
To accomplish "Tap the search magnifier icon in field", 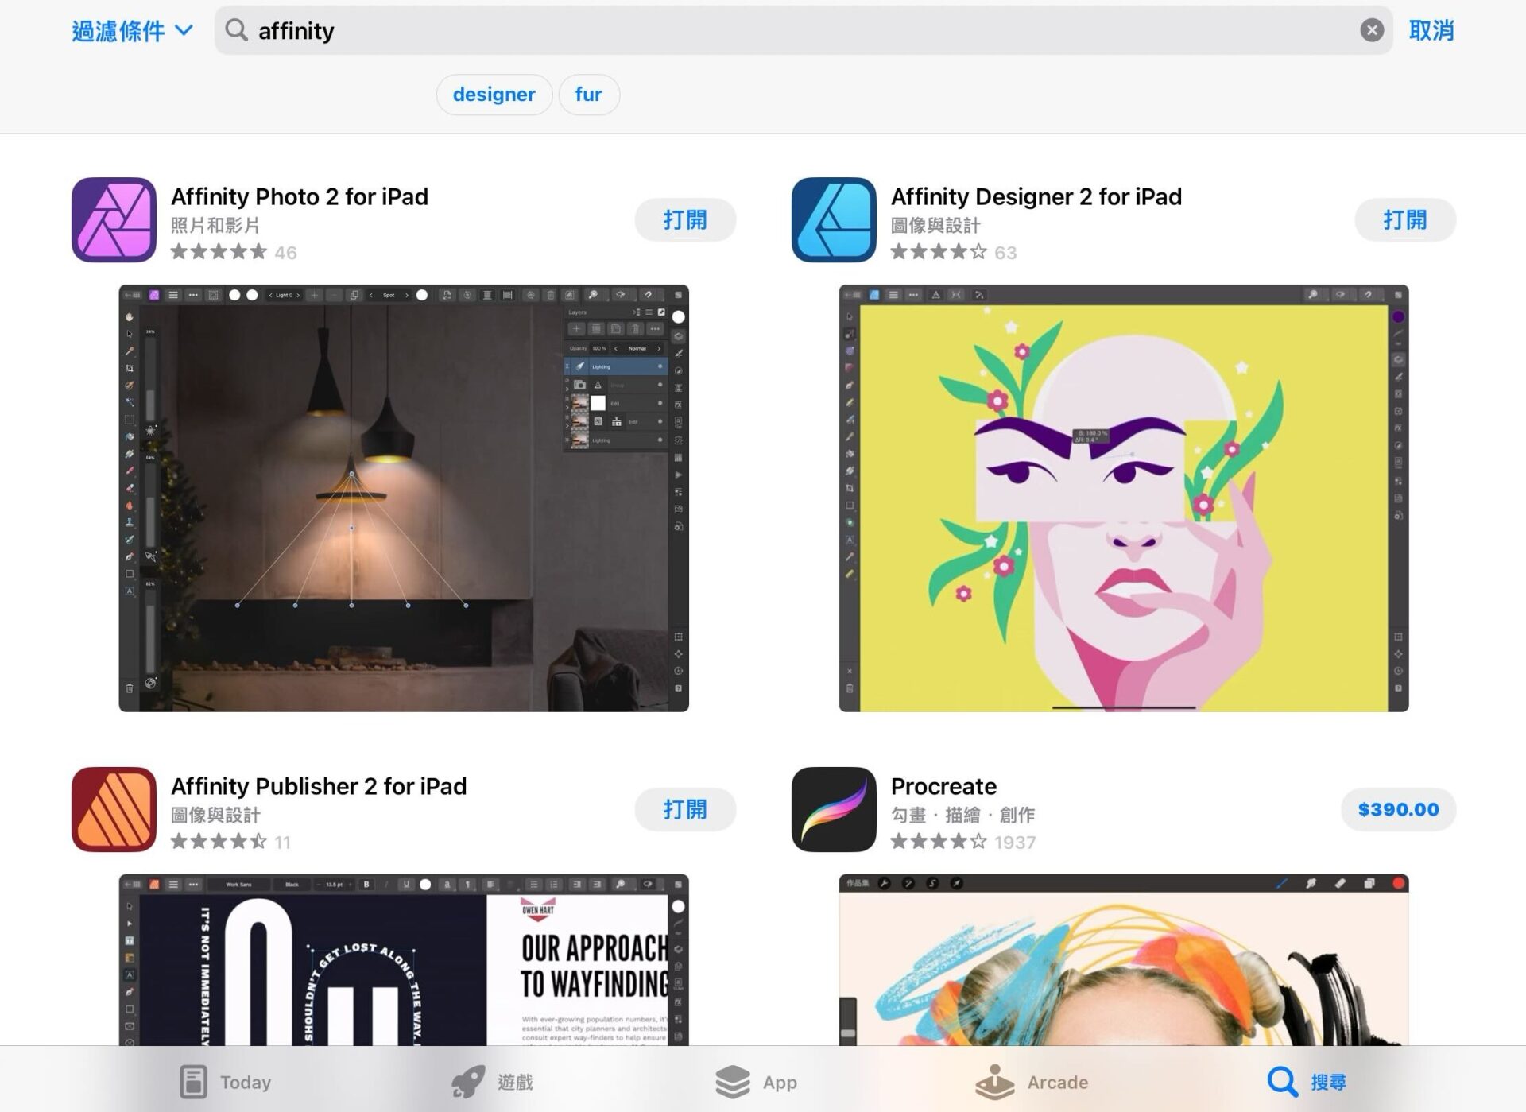I will pyautogui.click(x=236, y=30).
